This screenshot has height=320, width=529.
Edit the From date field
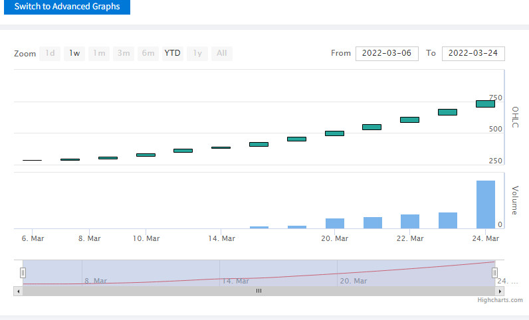click(x=387, y=54)
